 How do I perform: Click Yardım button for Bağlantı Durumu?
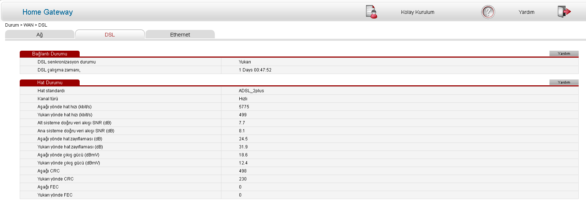[x=564, y=54]
